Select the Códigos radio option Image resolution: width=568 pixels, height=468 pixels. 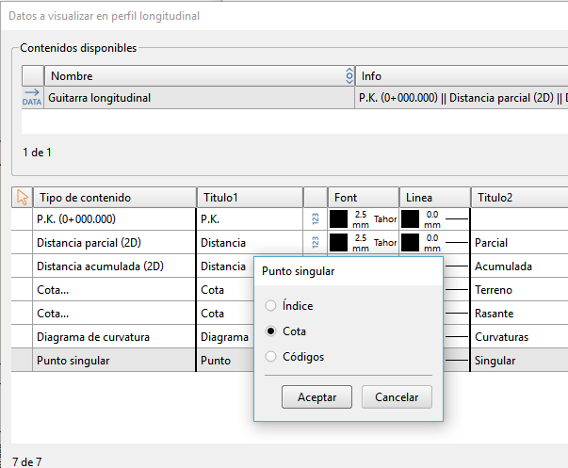(x=270, y=357)
